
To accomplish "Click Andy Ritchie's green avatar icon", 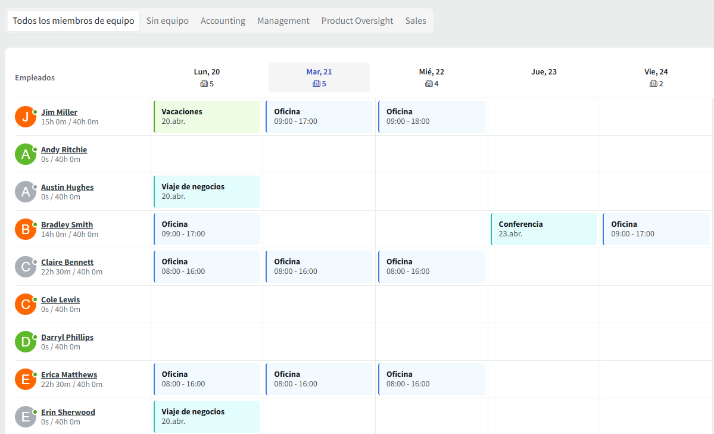I will click(26, 154).
